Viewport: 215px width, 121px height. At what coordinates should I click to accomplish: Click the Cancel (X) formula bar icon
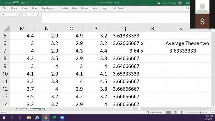[x=26, y=14]
